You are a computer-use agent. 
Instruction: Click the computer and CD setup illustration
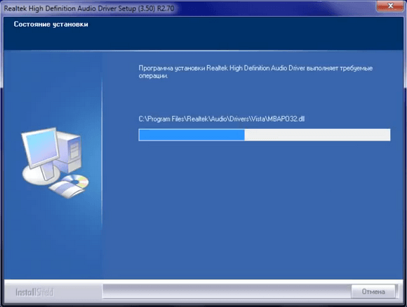(55, 163)
